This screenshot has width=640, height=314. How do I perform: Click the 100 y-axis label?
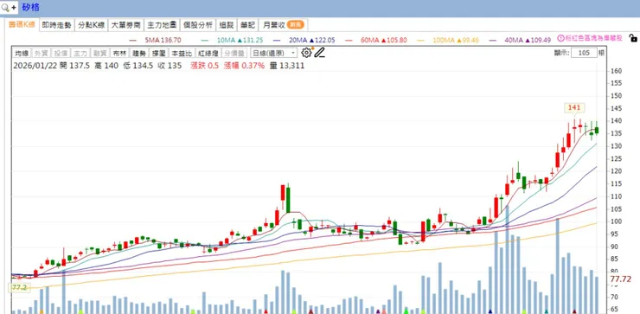(616, 221)
